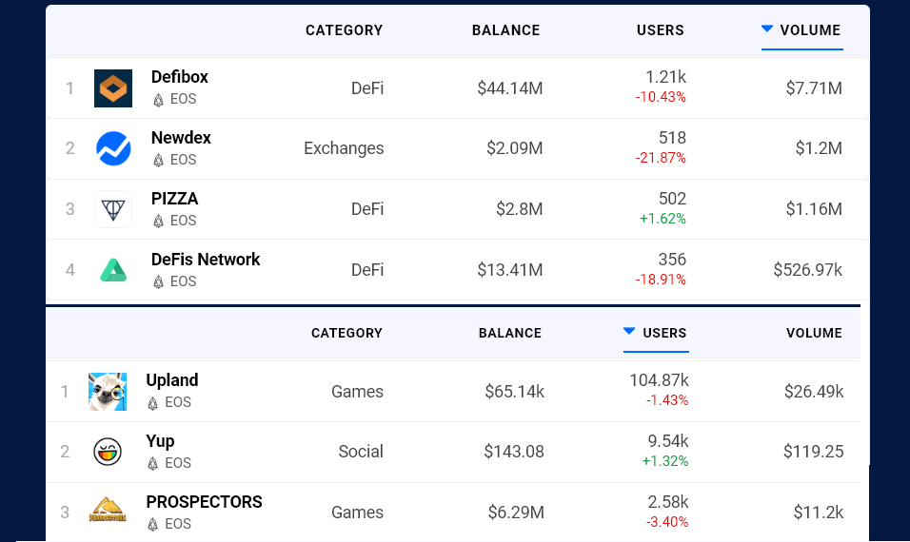Select the Newdex Exchanges category cell
Image resolution: width=910 pixels, height=542 pixels.
point(344,148)
